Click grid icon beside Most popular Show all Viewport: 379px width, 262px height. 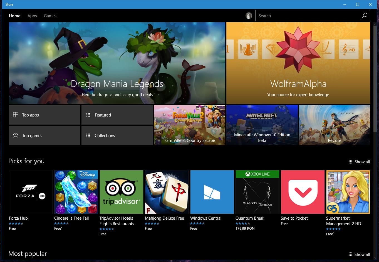click(350, 254)
